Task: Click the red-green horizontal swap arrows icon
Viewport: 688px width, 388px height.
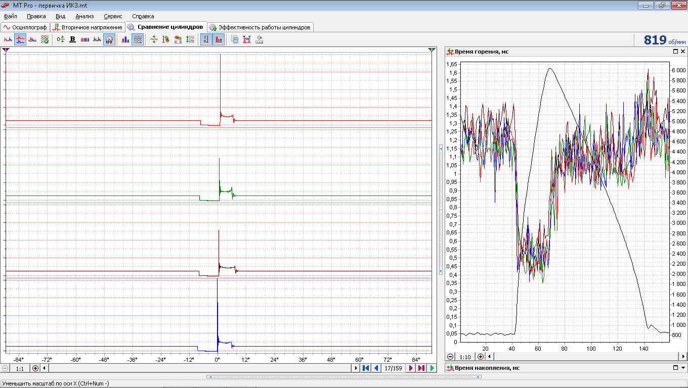Action: (178, 39)
